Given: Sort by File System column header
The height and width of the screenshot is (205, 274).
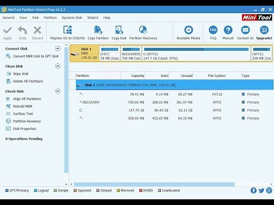Looking at the screenshot, I should (217, 76).
